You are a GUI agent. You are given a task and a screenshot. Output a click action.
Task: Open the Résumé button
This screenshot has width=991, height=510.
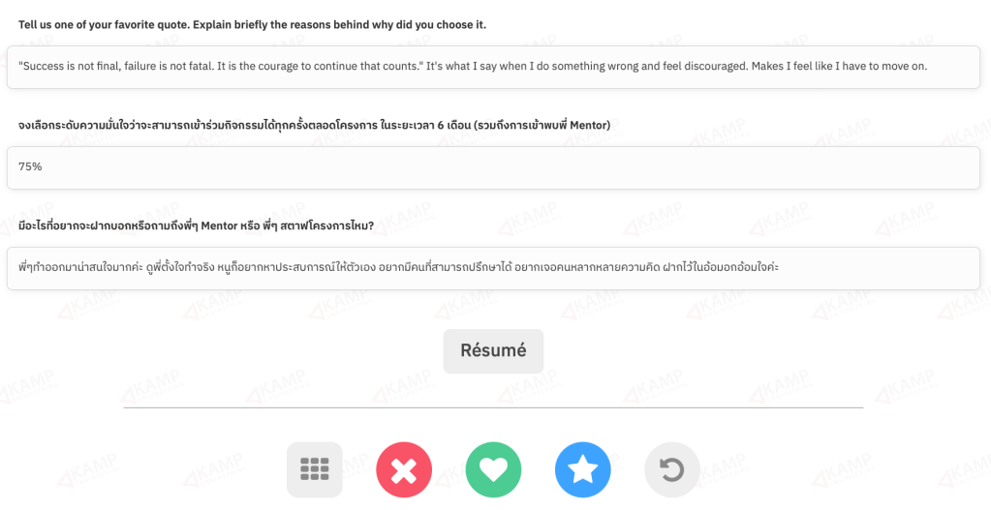point(493,351)
